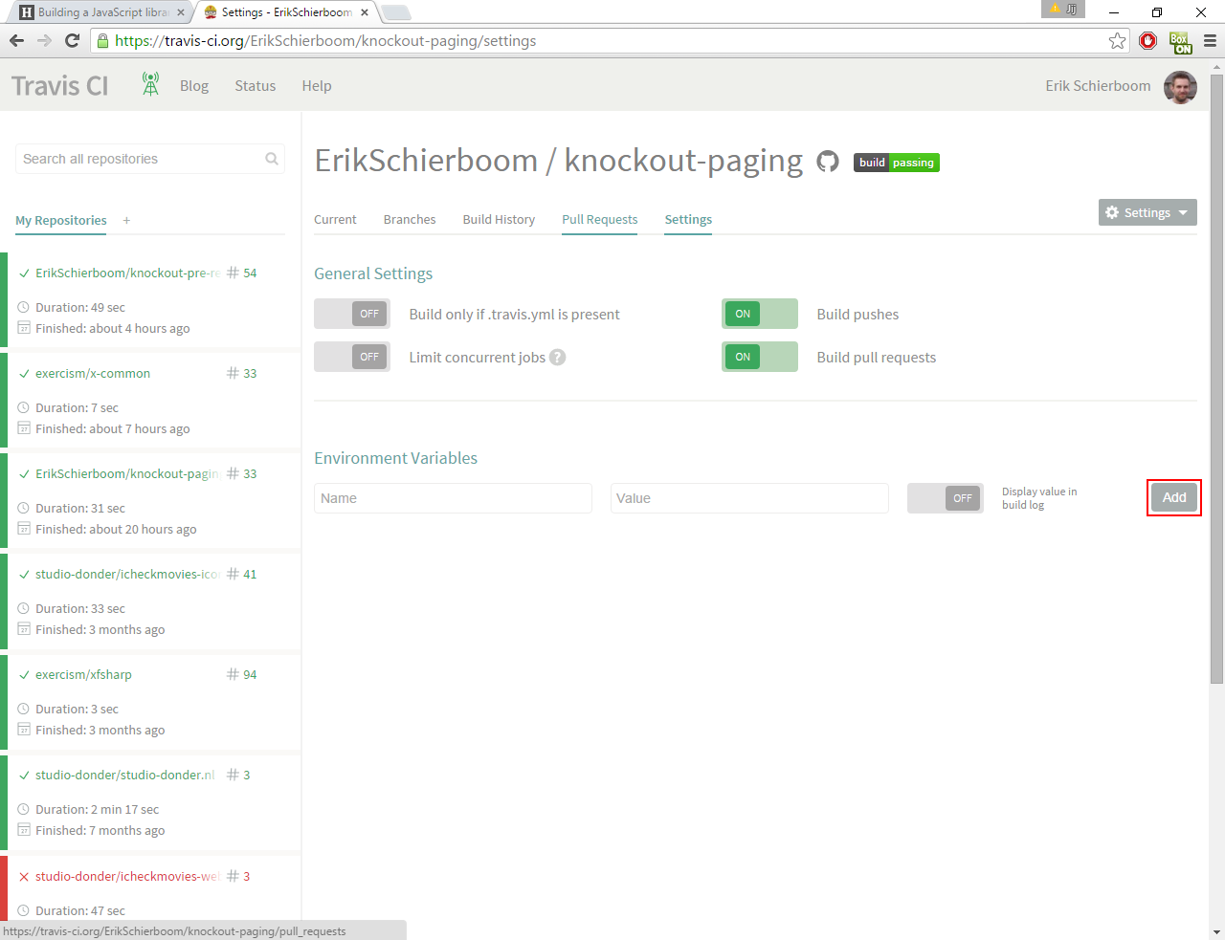Toggle the Build pushes switch
Image resolution: width=1225 pixels, height=940 pixels.
(x=760, y=314)
